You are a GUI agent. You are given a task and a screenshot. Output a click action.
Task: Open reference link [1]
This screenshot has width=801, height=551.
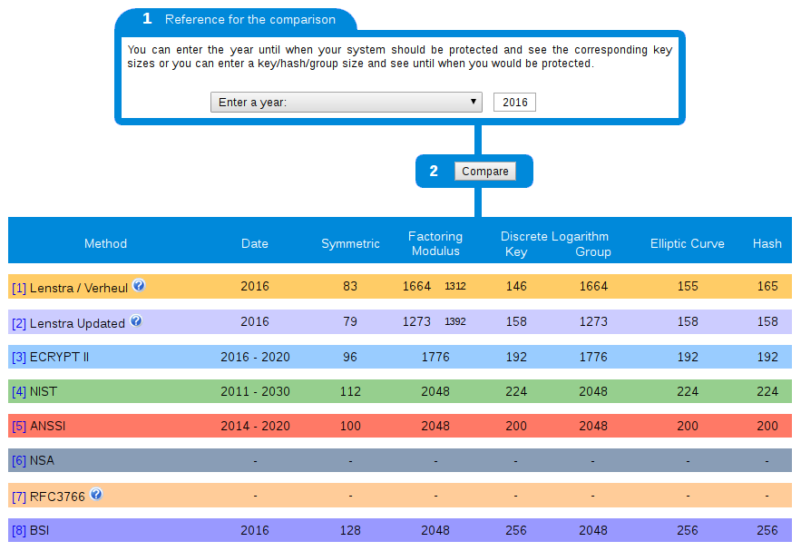(x=19, y=289)
